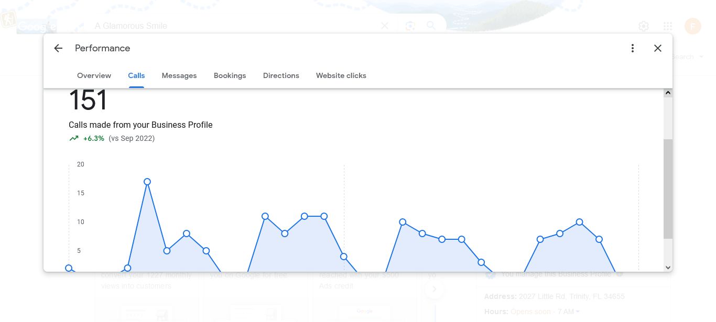Viewport: 716px width, 322px height.
Task: Search by image with Google Lens
Action: (410, 26)
